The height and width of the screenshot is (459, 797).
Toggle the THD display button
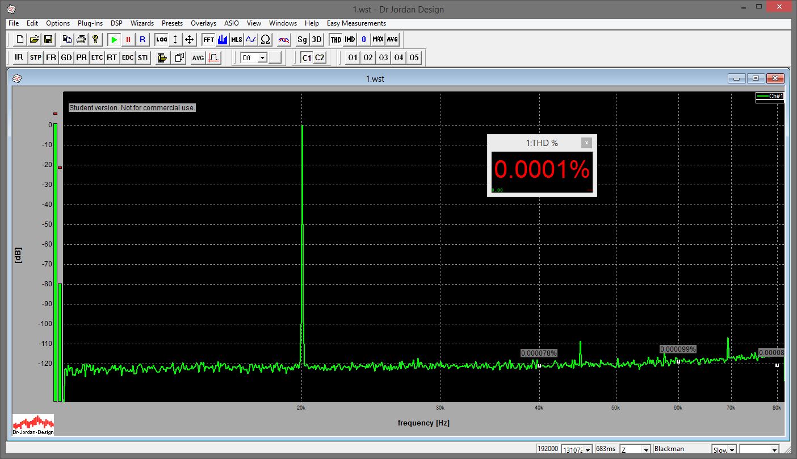coord(336,40)
